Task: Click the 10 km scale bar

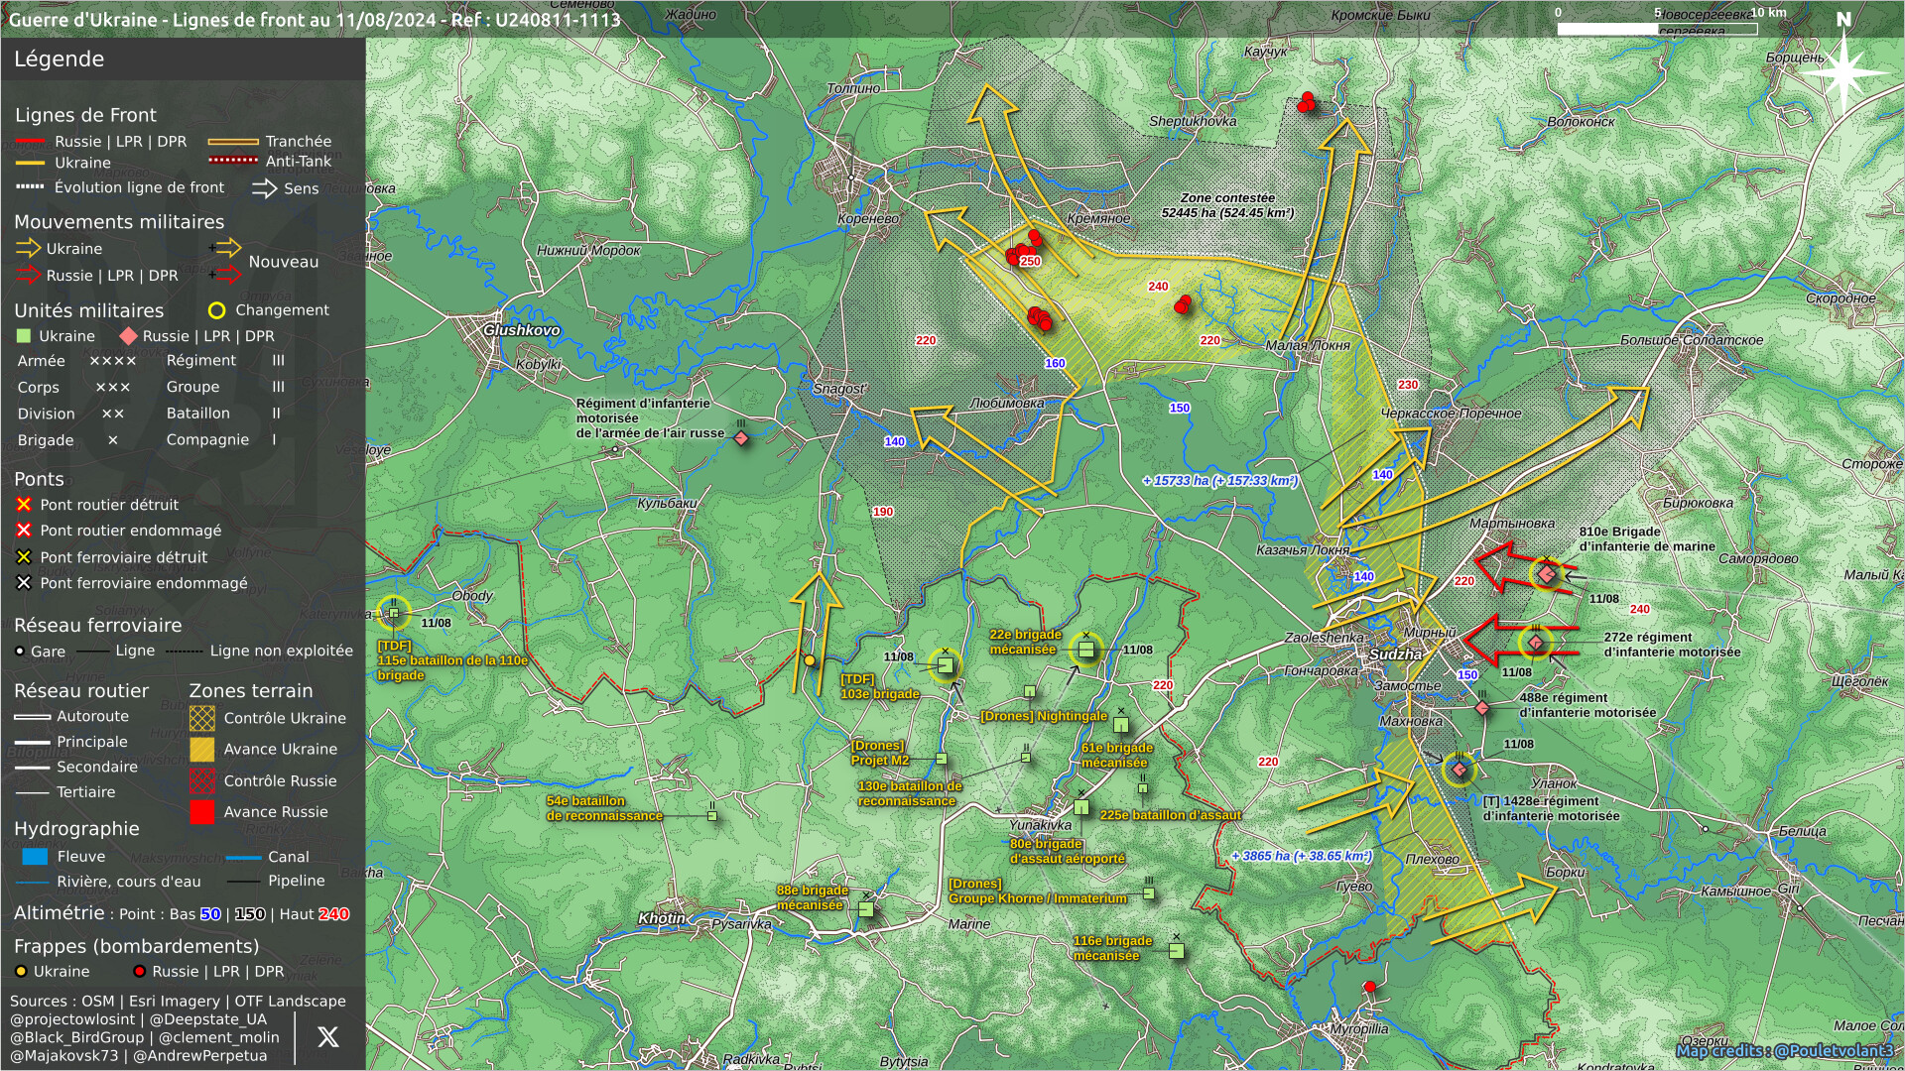Action: click(1657, 29)
